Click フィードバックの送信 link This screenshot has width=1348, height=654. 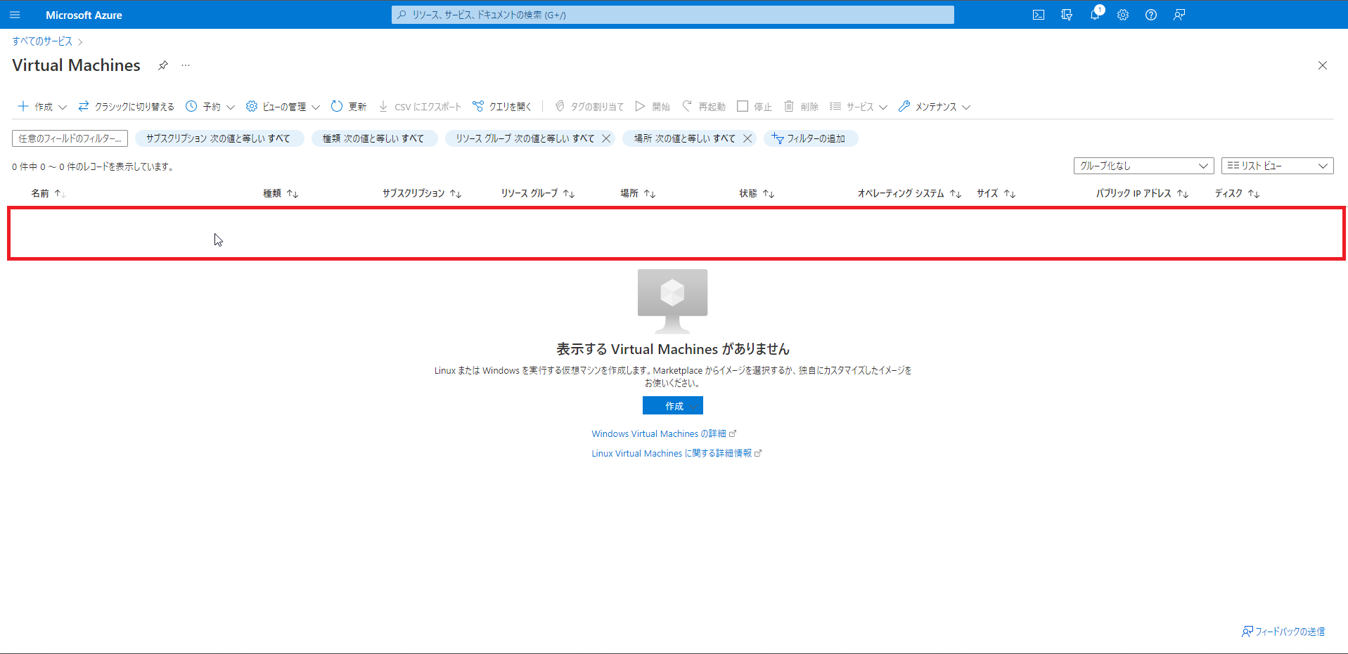click(x=1283, y=632)
